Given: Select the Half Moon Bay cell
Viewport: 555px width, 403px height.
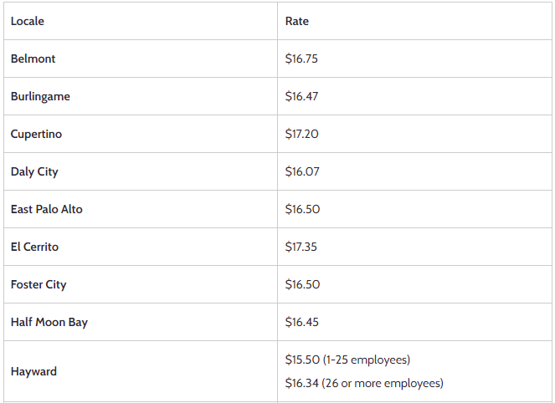Looking at the screenshot, I should (49, 322).
